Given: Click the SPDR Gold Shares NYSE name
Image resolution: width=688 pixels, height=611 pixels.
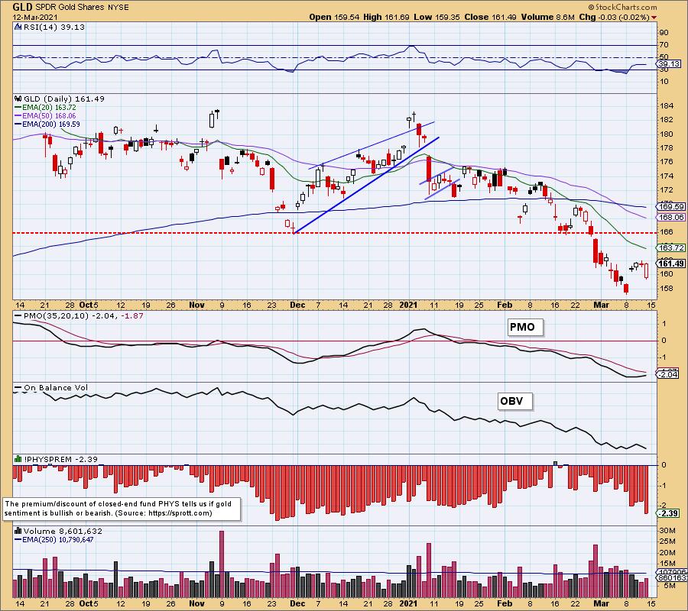Looking at the screenshot, I should tap(82, 8).
